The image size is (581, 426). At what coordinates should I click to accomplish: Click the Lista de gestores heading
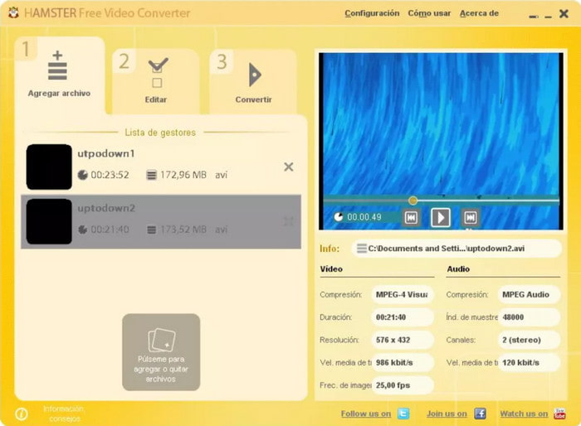(160, 133)
